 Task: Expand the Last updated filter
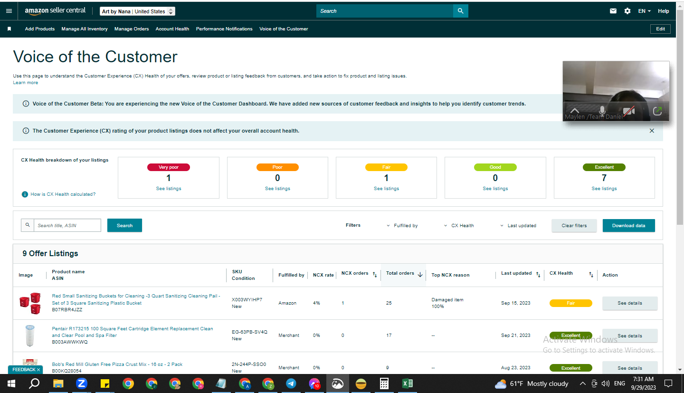click(x=518, y=226)
